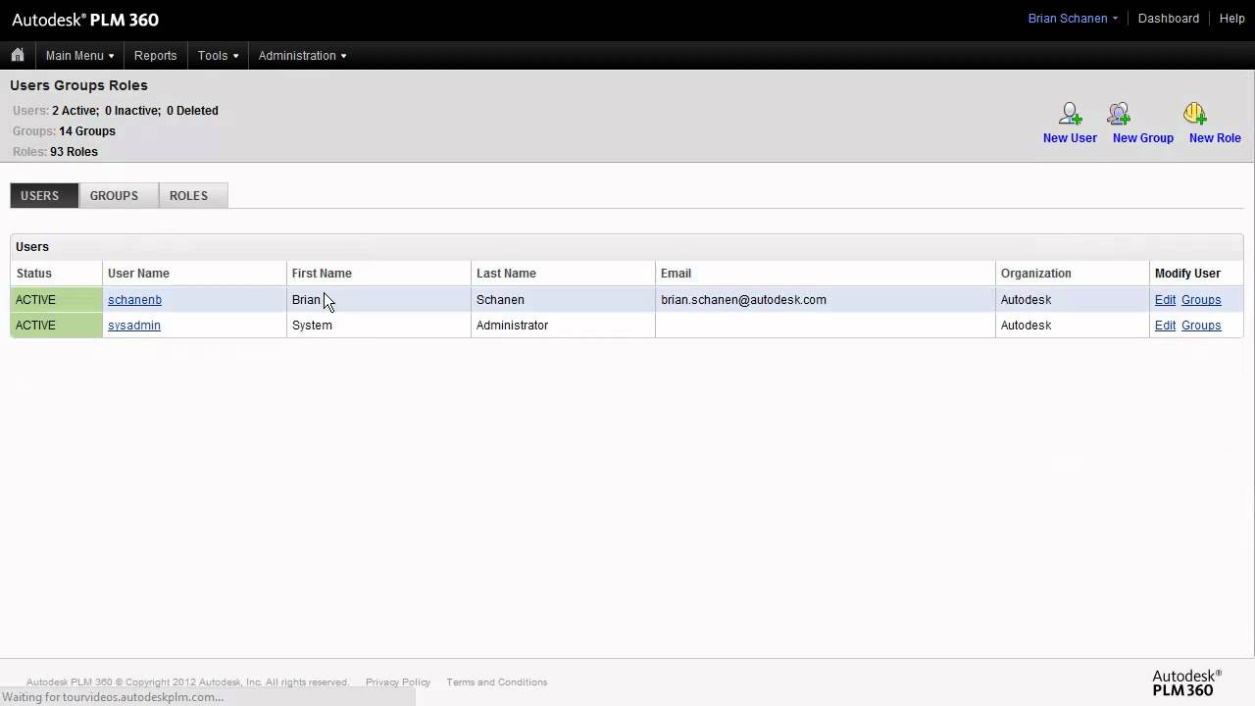Click the 2 Active users summary

pyautogui.click(x=75, y=111)
